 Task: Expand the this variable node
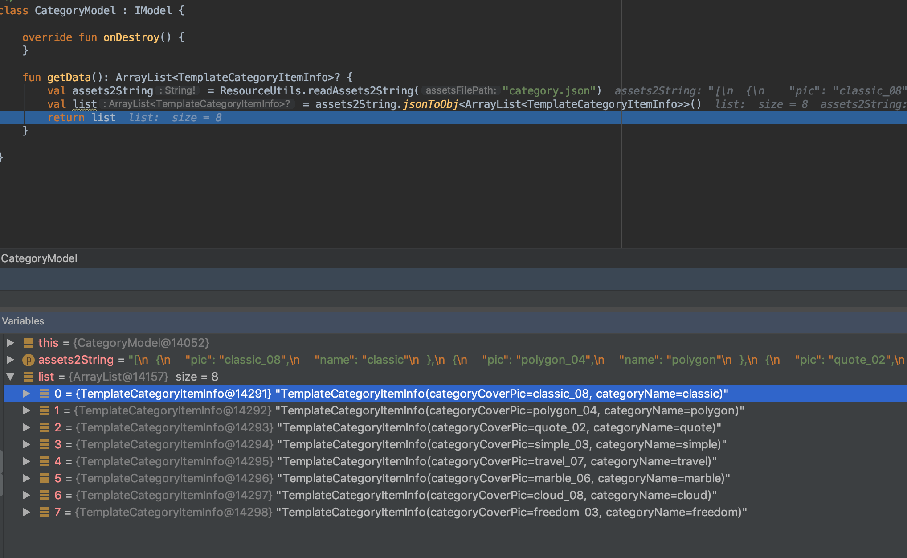click(10, 343)
